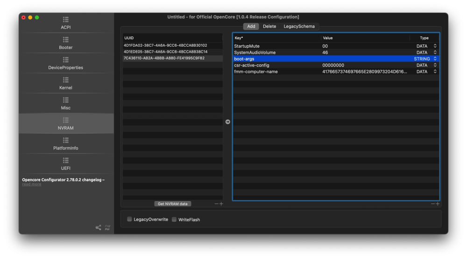Click StartupMute value 00

pyautogui.click(x=325, y=46)
